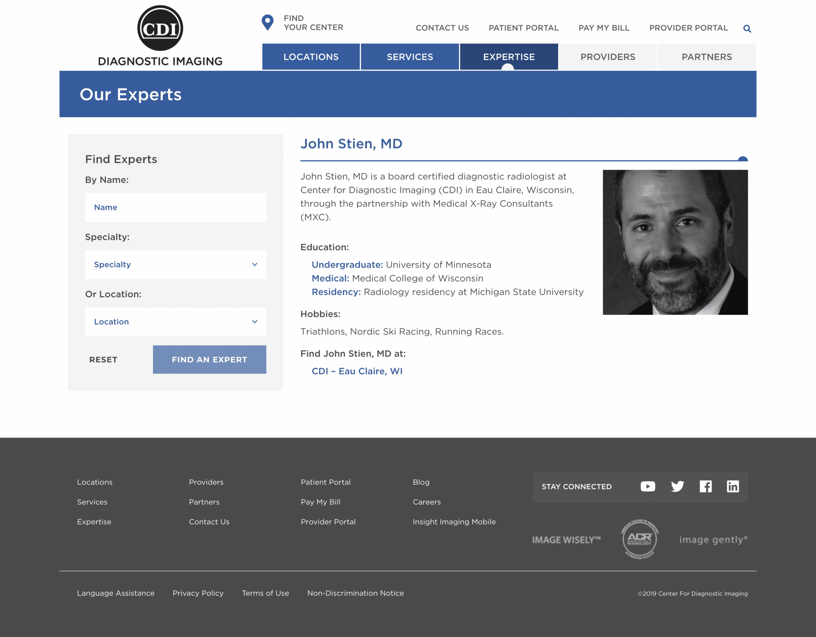Click the map pin location icon
This screenshot has height=637, width=816.
[x=267, y=22]
